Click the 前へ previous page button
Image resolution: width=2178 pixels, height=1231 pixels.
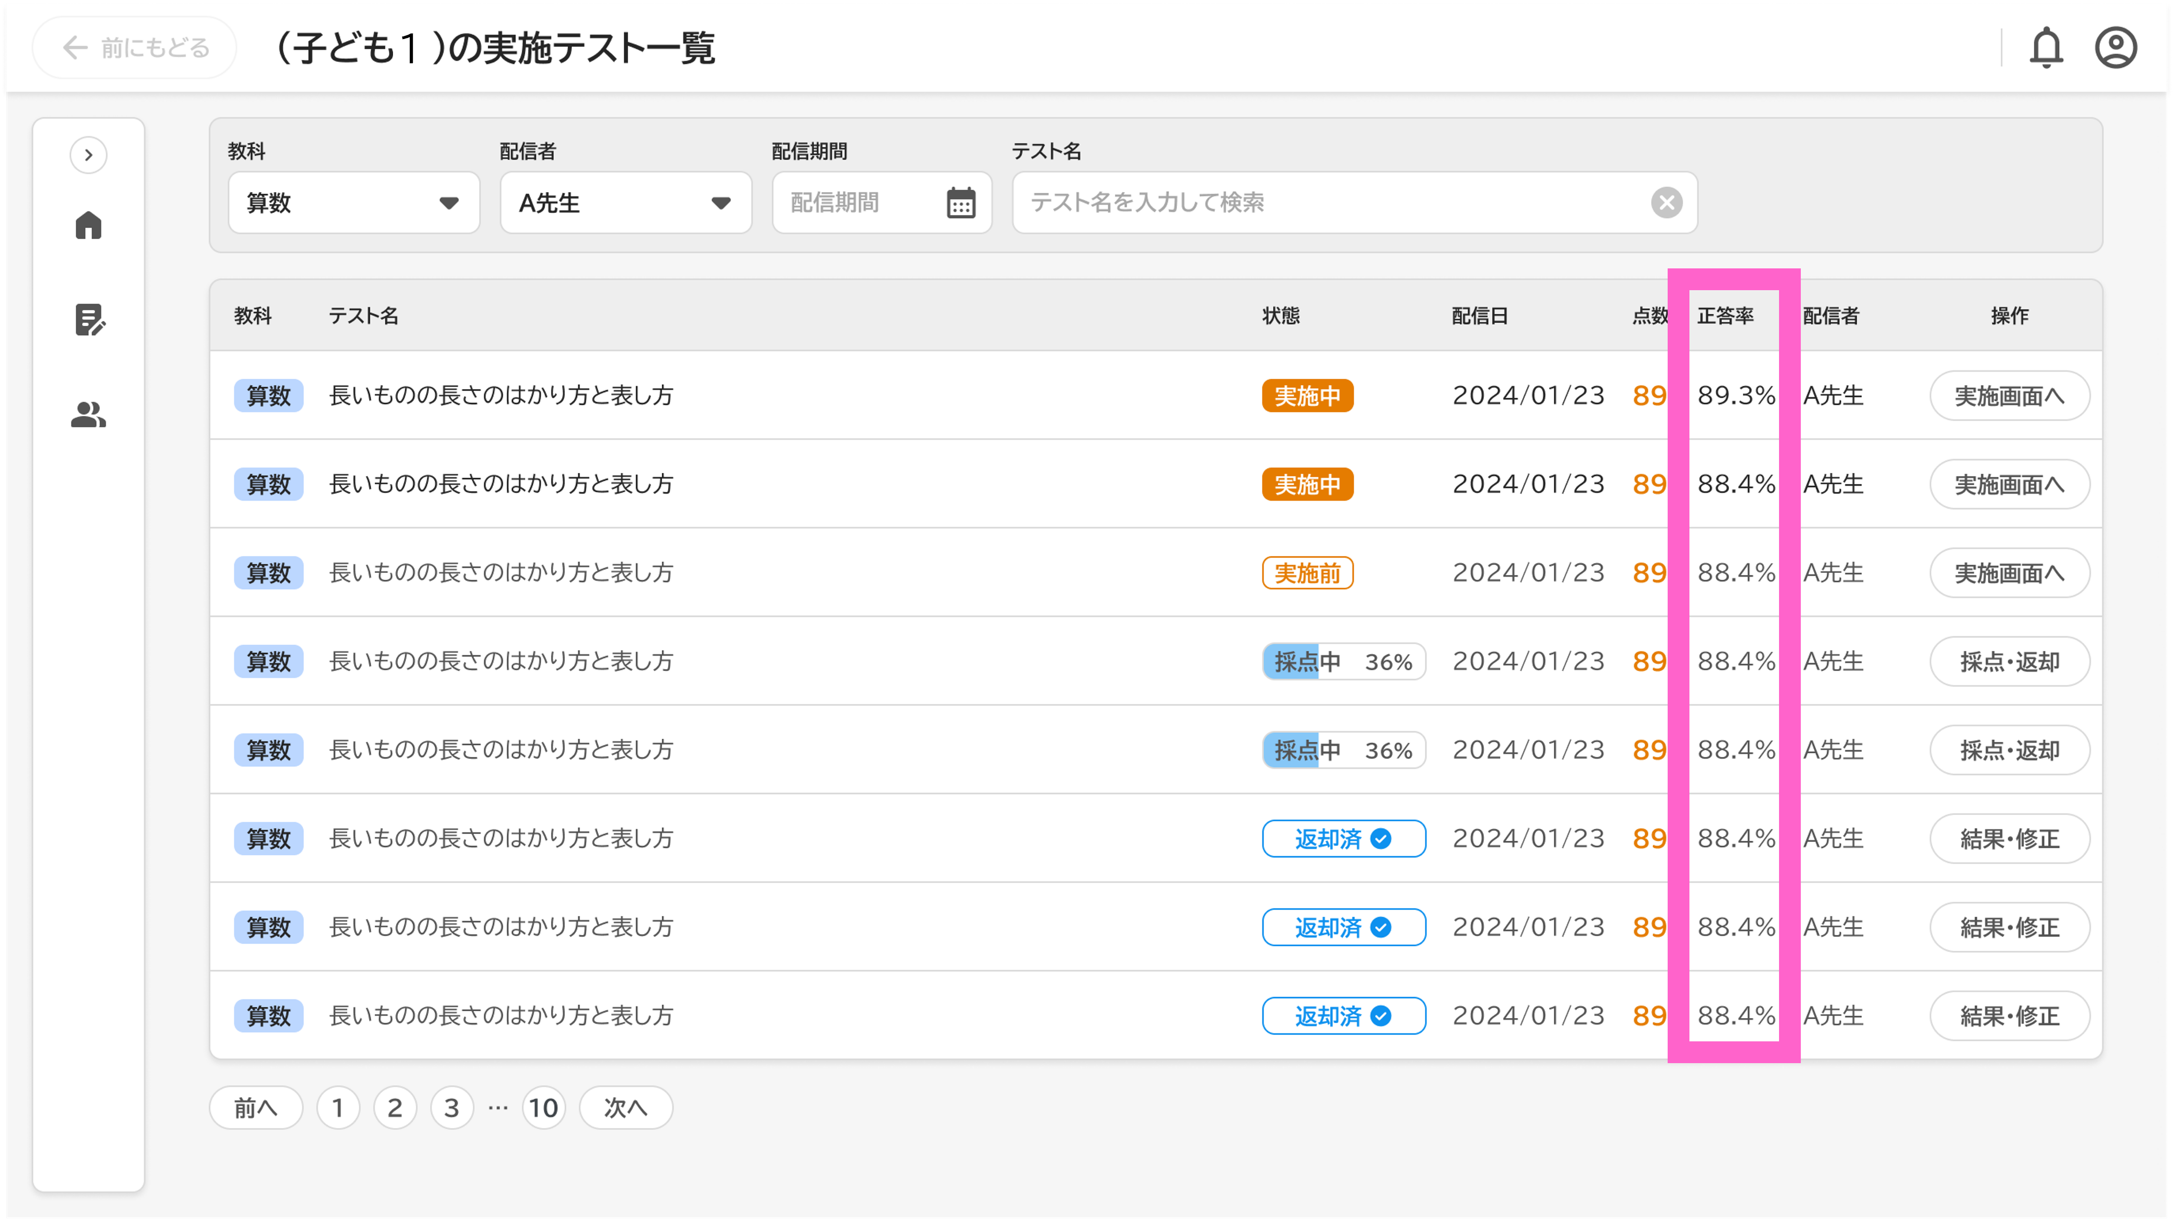coord(255,1108)
